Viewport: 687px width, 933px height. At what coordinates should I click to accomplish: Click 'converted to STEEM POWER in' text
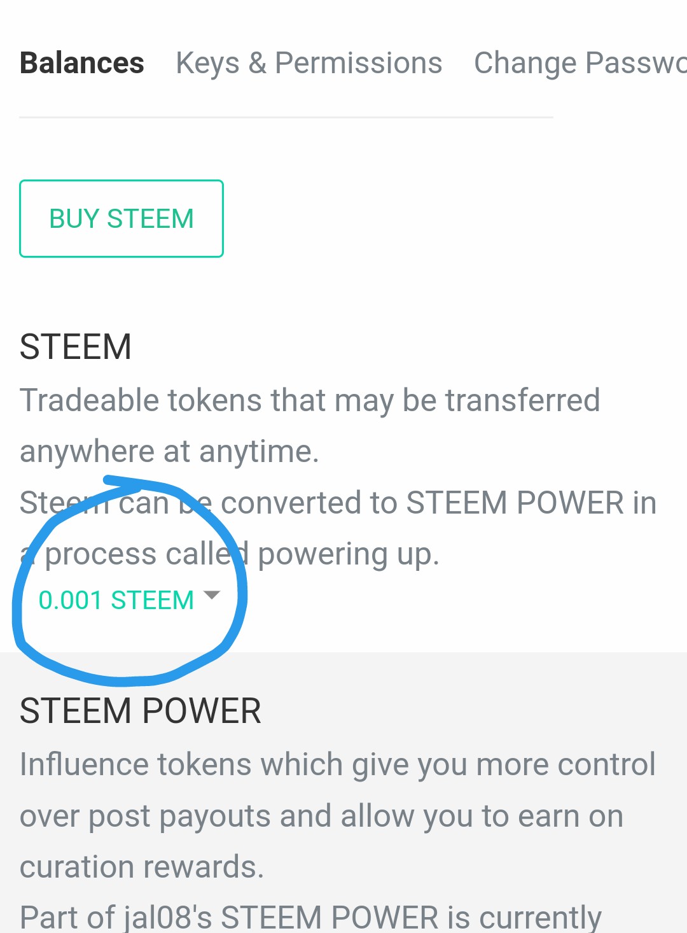[438, 503]
